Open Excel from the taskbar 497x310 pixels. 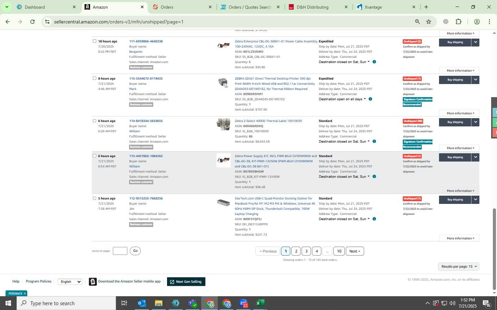click(260, 303)
